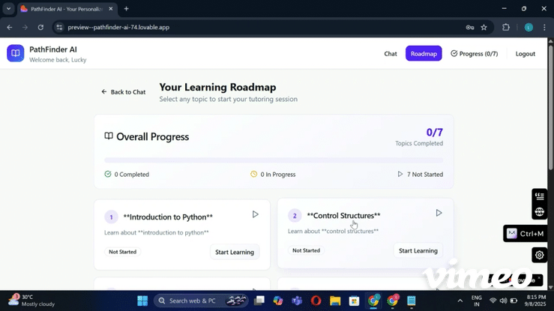The width and height of the screenshot is (554, 311).
Task: Open the Wi-Fi network icon in tray
Action: (x=493, y=301)
